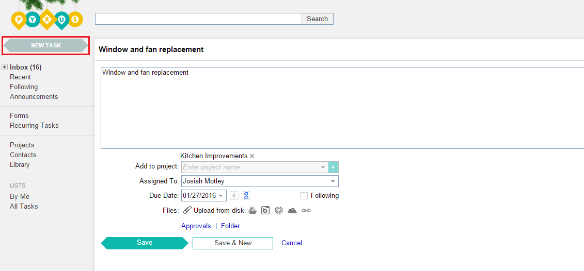Cancel editing via the Cancel link
Image resolution: width=584 pixels, height=271 pixels.
coord(292,243)
